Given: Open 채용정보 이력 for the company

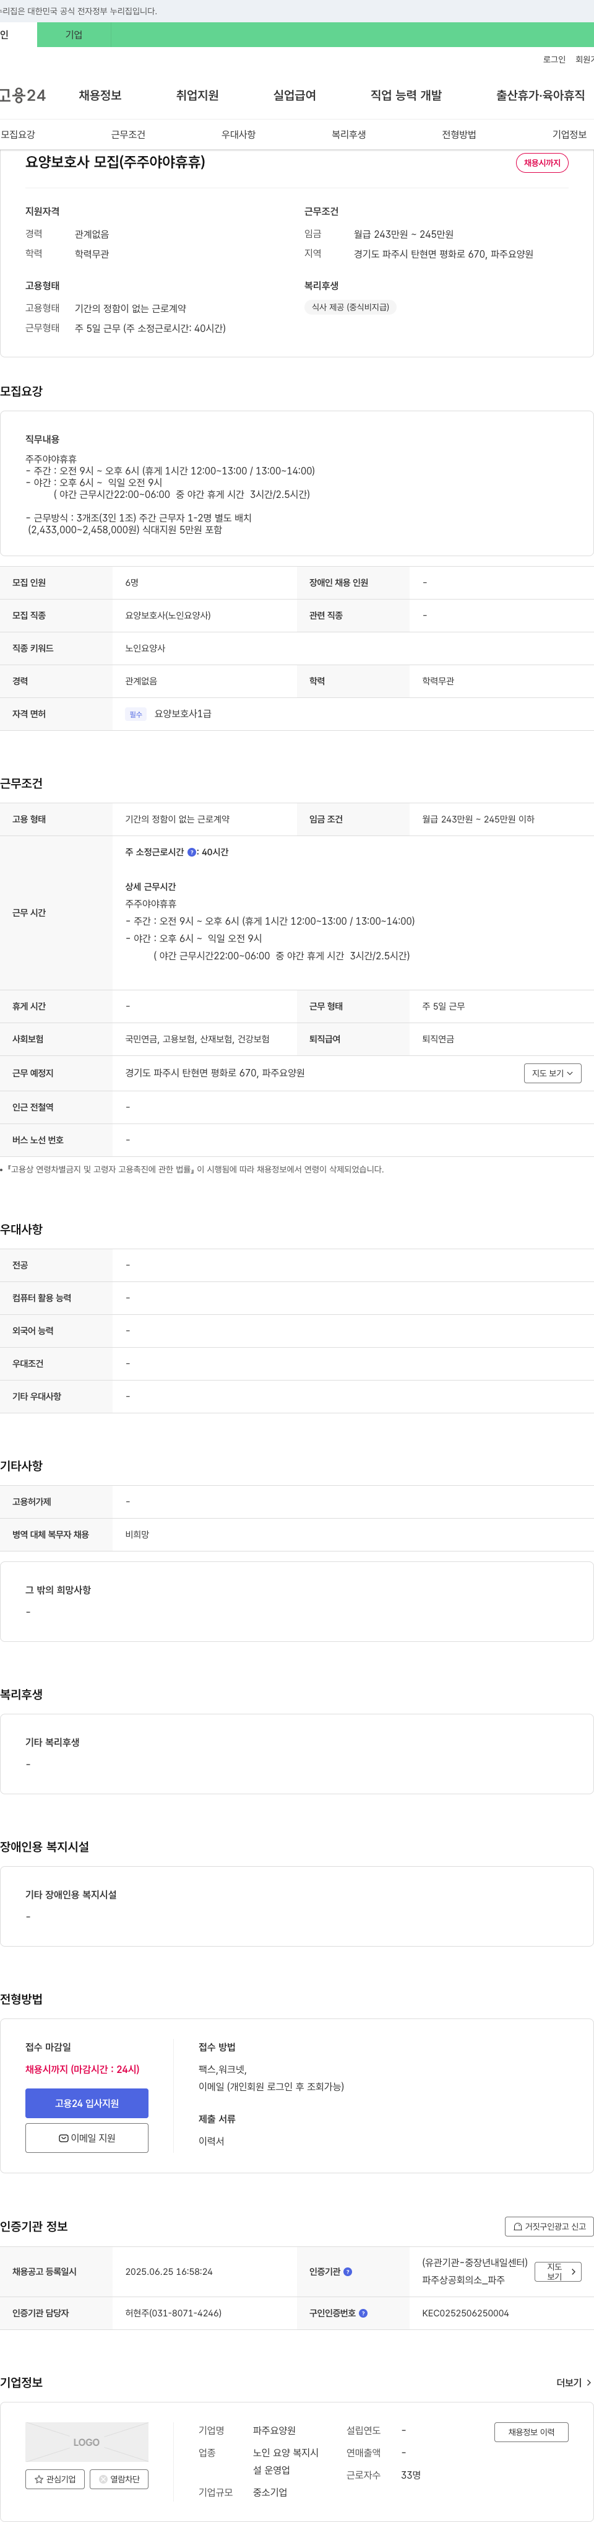Looking at the screenshot, I should coord(532,2432).
